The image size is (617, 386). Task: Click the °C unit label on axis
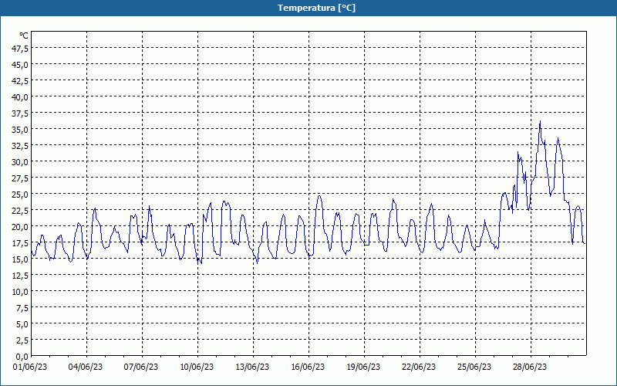24,36
